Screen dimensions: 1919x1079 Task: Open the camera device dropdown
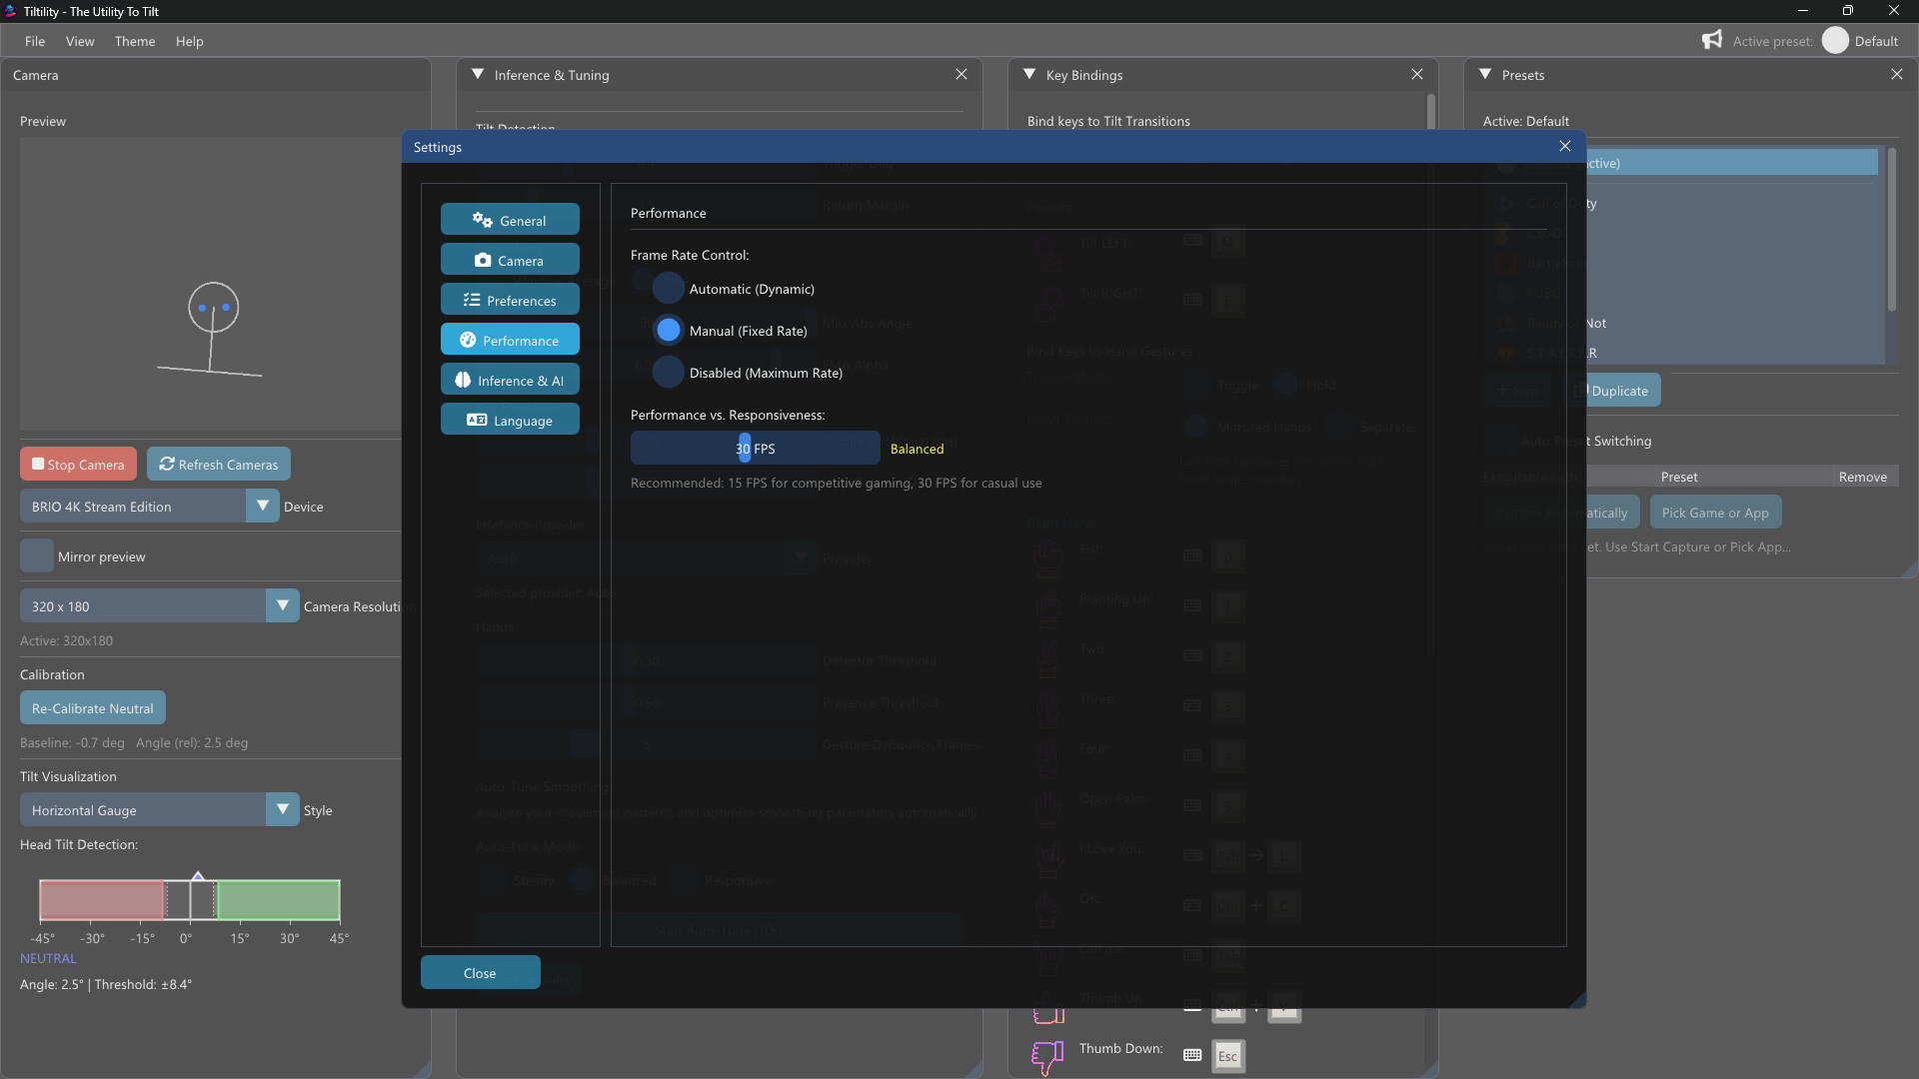[263, 506]
